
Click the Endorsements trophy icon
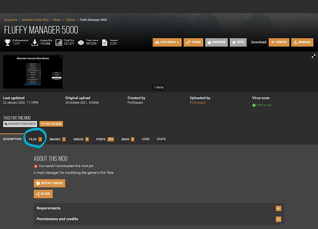tap(8, 42)
